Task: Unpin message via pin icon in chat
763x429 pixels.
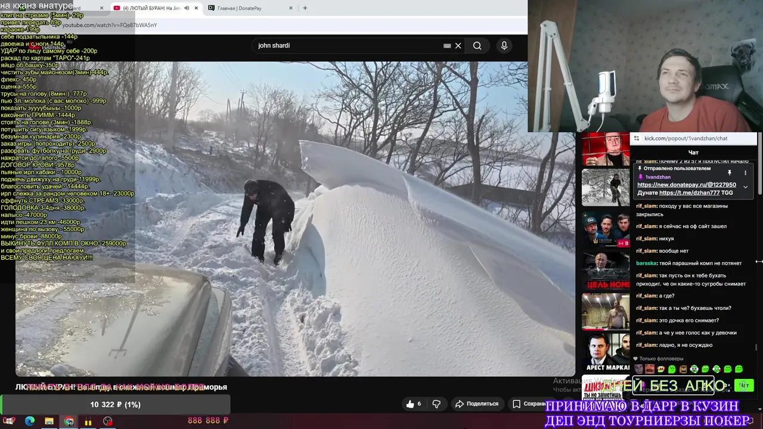Action: pyautogui.click(x=729, y=173)
